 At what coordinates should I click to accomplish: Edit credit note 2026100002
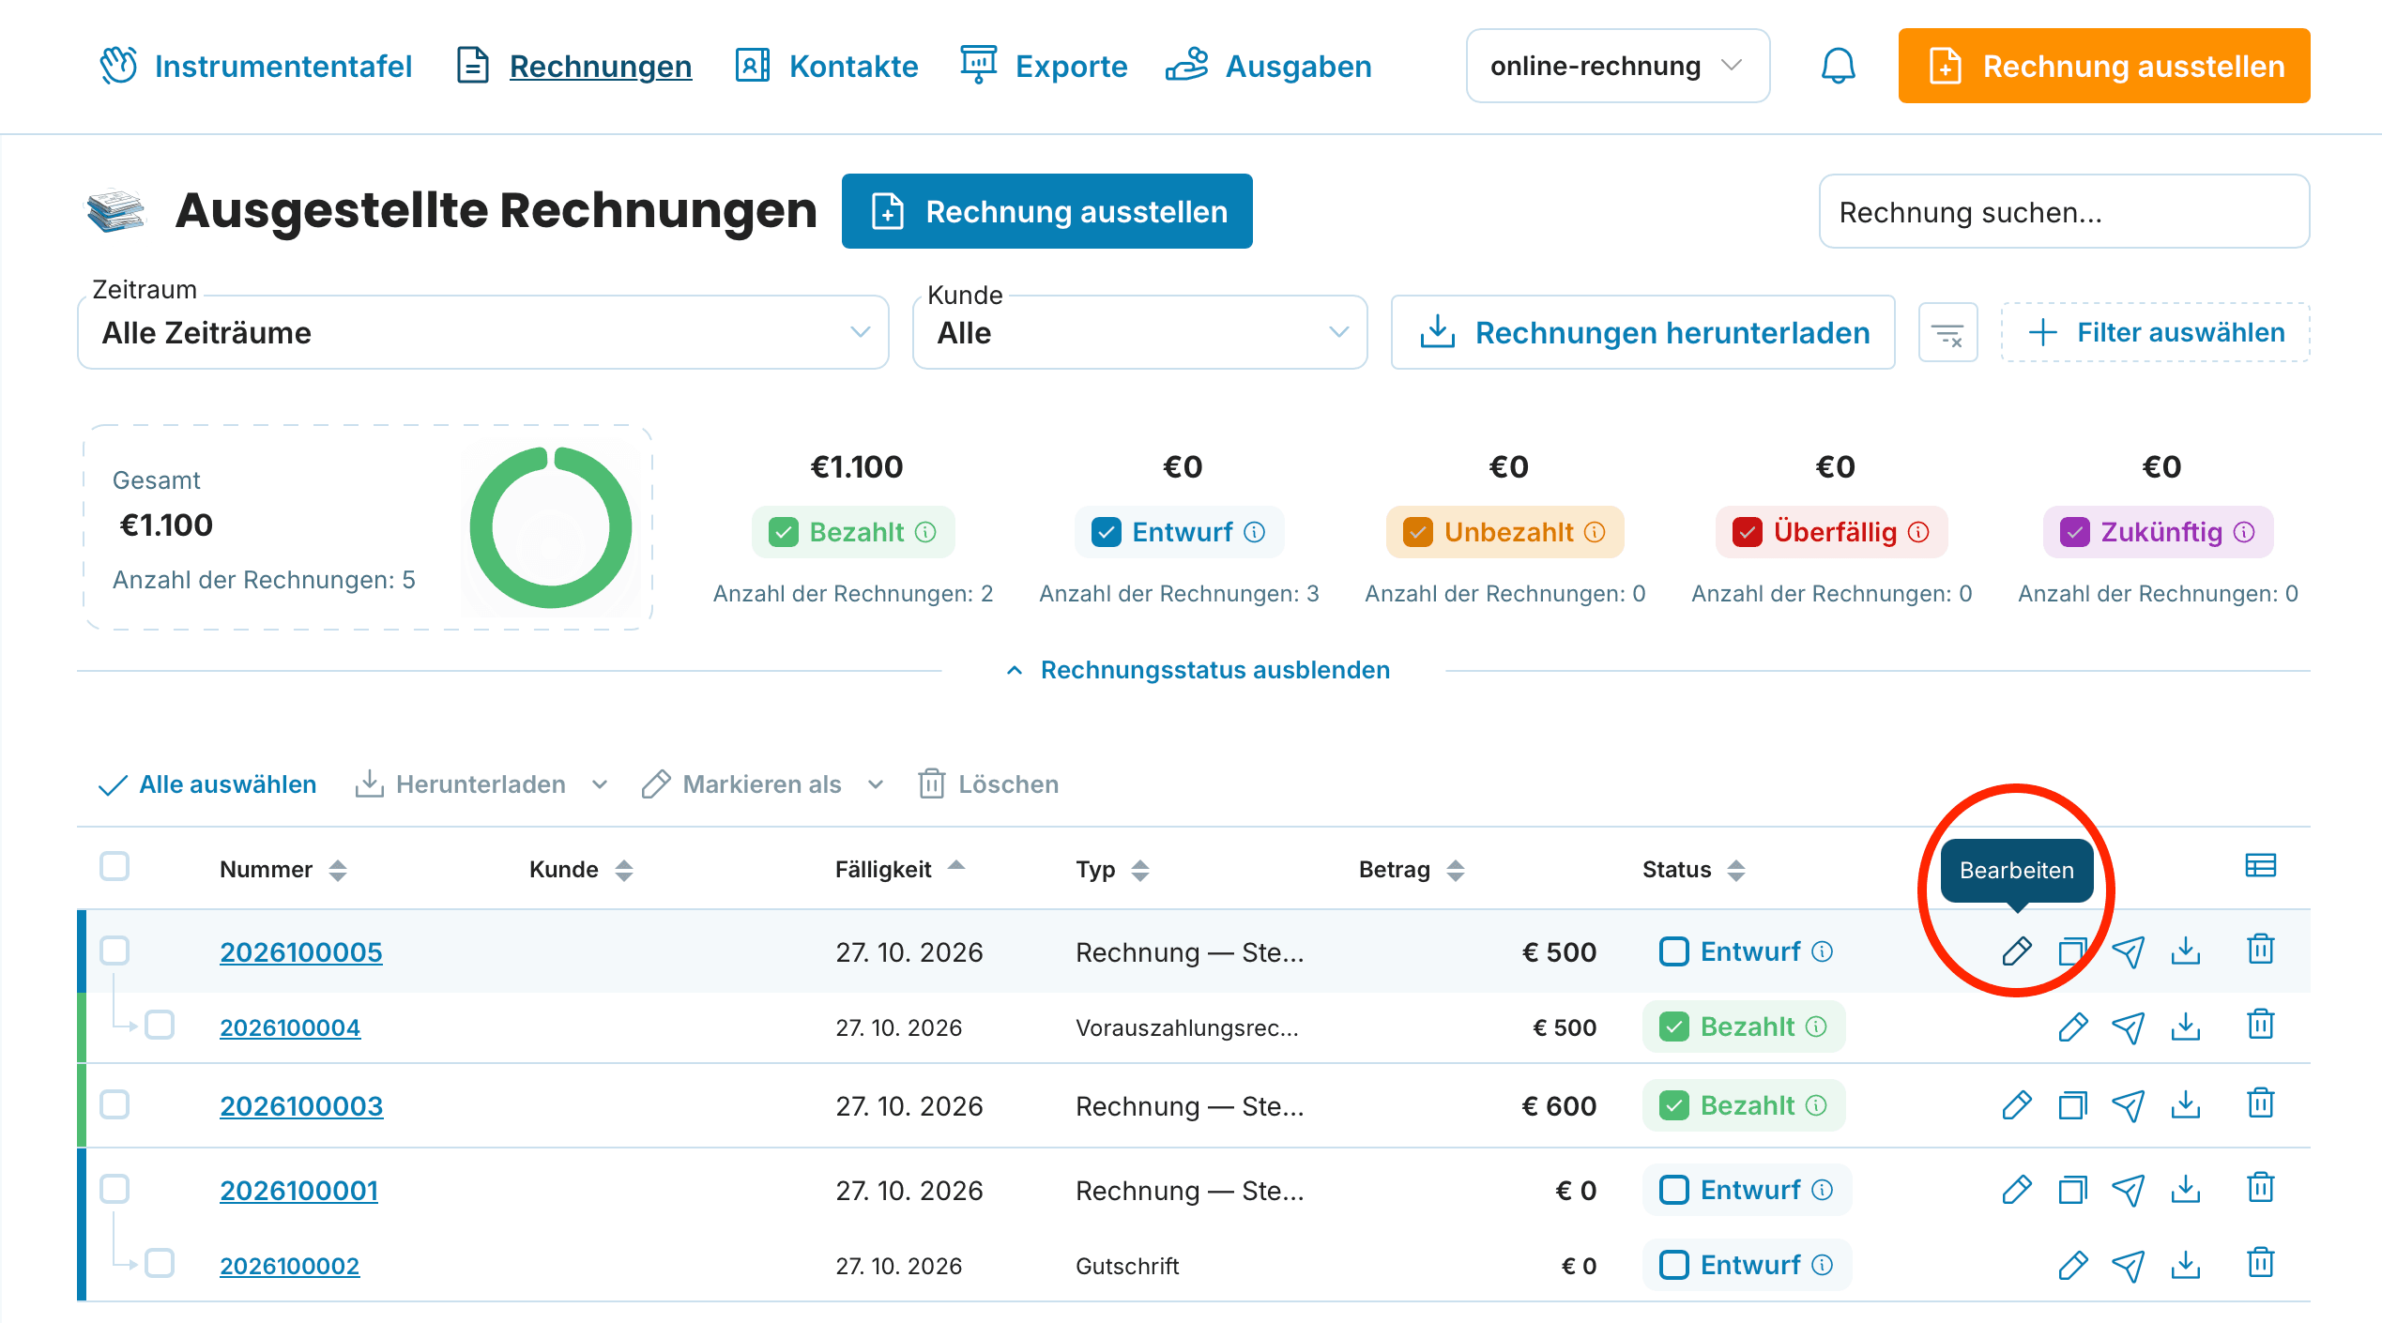pyautogui.click(x=2072, y=1266)
